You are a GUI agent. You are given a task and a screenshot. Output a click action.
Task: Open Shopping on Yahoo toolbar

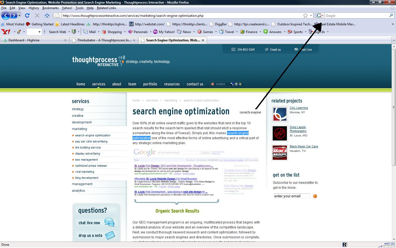pos(112,32)
